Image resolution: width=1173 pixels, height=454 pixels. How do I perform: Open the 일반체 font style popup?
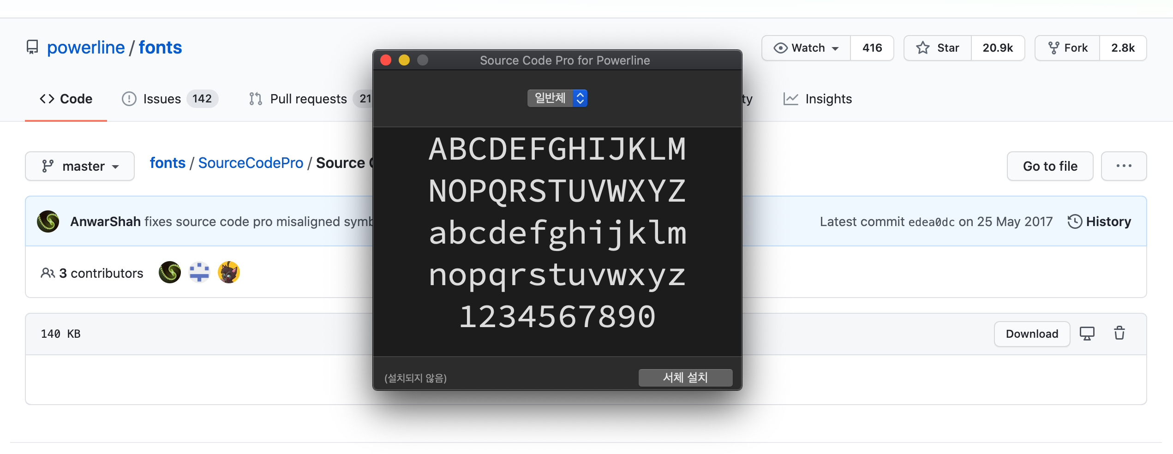point(557,98)
